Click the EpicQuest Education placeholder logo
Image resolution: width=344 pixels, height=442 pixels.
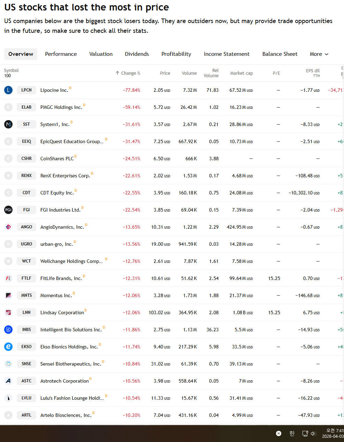click(8, 141)
